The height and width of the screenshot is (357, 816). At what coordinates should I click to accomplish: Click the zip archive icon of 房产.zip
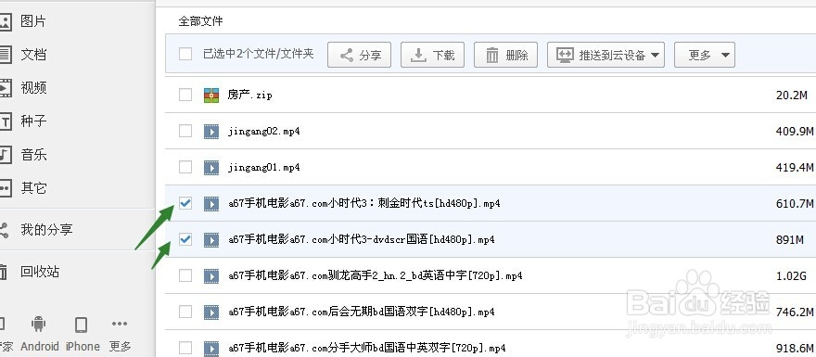[x=211, y=96]
